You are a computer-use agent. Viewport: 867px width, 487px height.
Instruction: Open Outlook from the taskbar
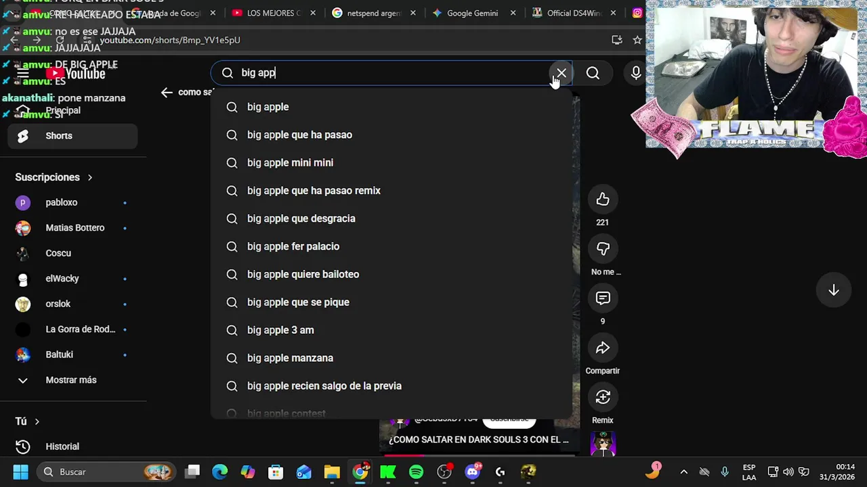303,472
